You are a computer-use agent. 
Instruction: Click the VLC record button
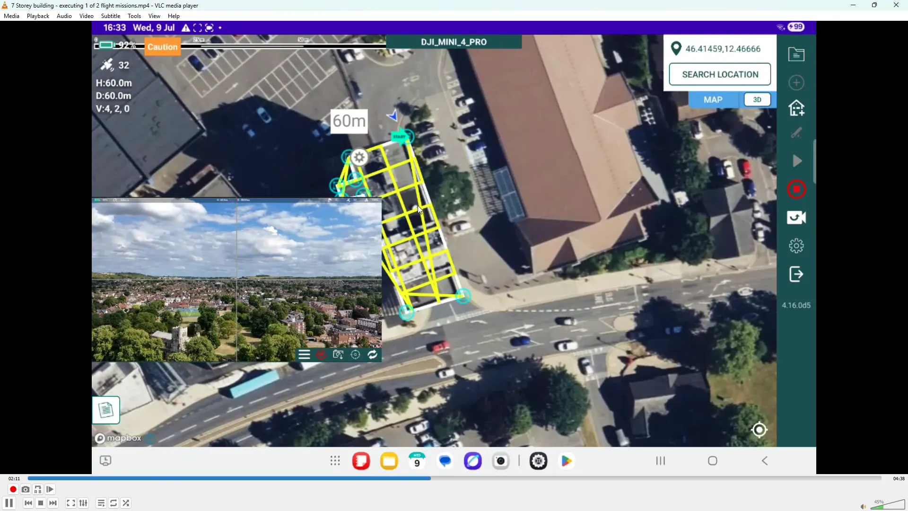[x=13, y=490]
